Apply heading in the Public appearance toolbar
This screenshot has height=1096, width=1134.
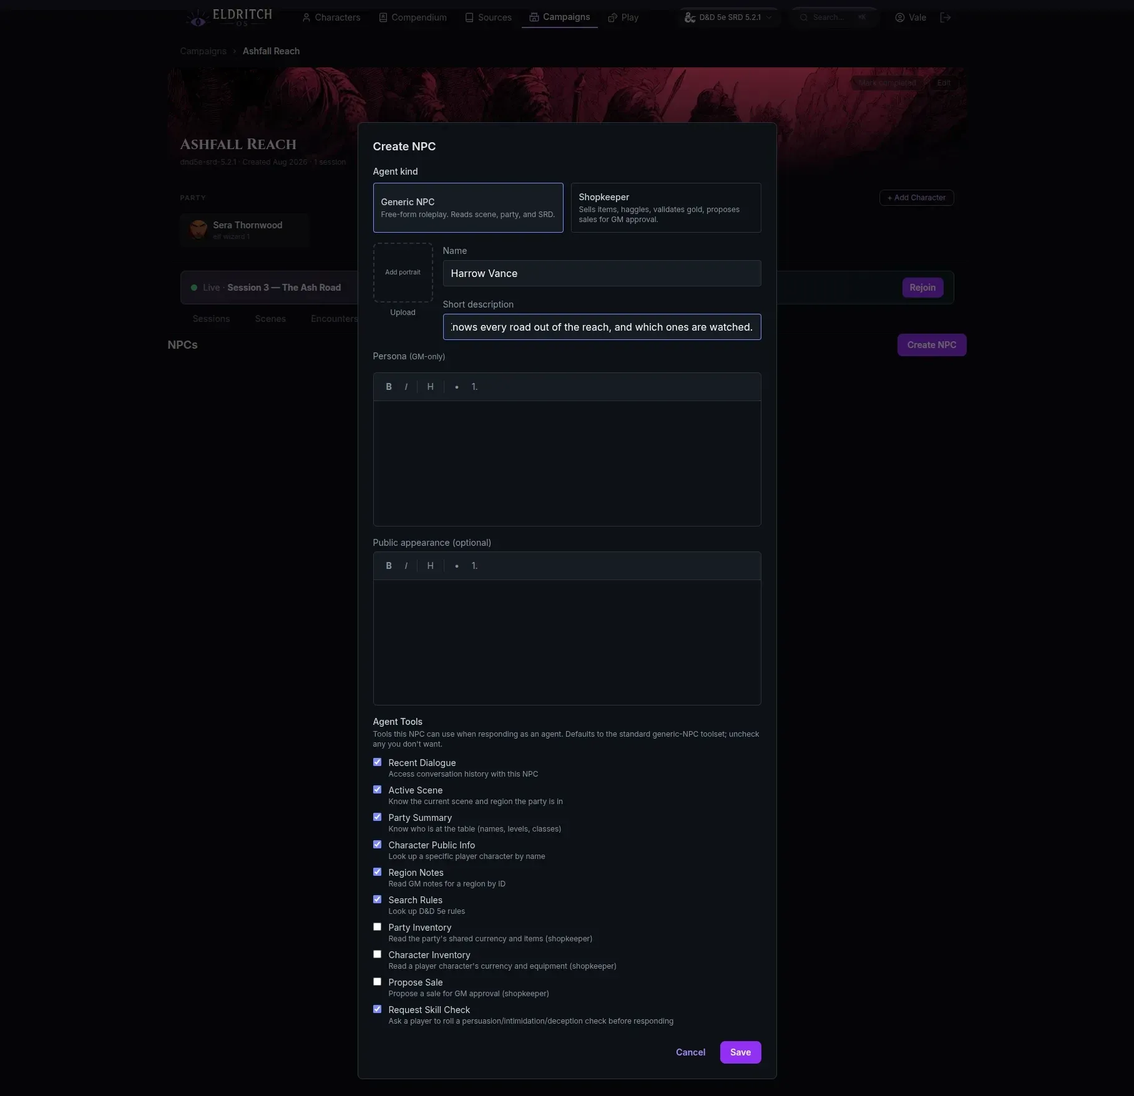tap(430, 566)
